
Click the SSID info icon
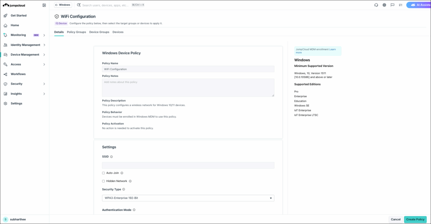[111, 157]
